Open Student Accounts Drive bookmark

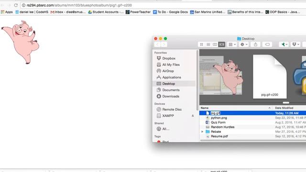tap(106, 12)
